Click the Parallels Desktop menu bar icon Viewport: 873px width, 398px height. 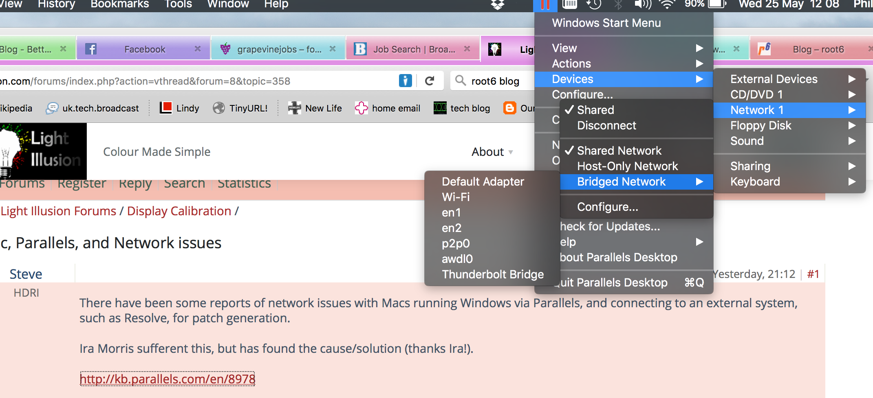coord(545,4)
